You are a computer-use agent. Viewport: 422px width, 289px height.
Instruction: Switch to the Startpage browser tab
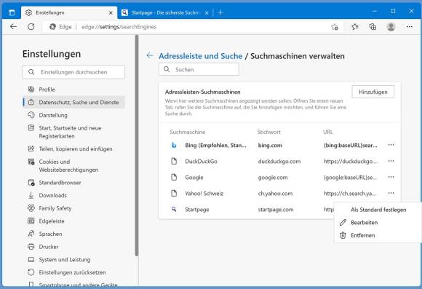tap(165, 12)
